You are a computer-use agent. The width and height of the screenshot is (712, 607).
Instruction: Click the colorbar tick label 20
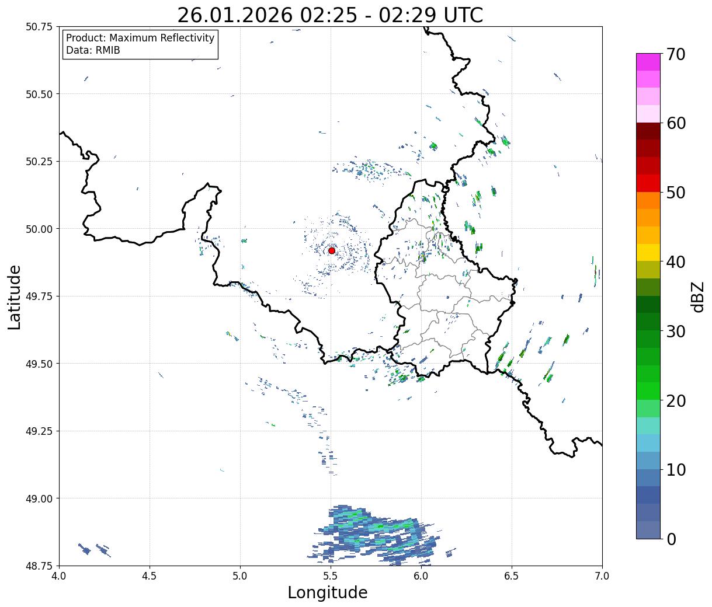pos(676,401)
